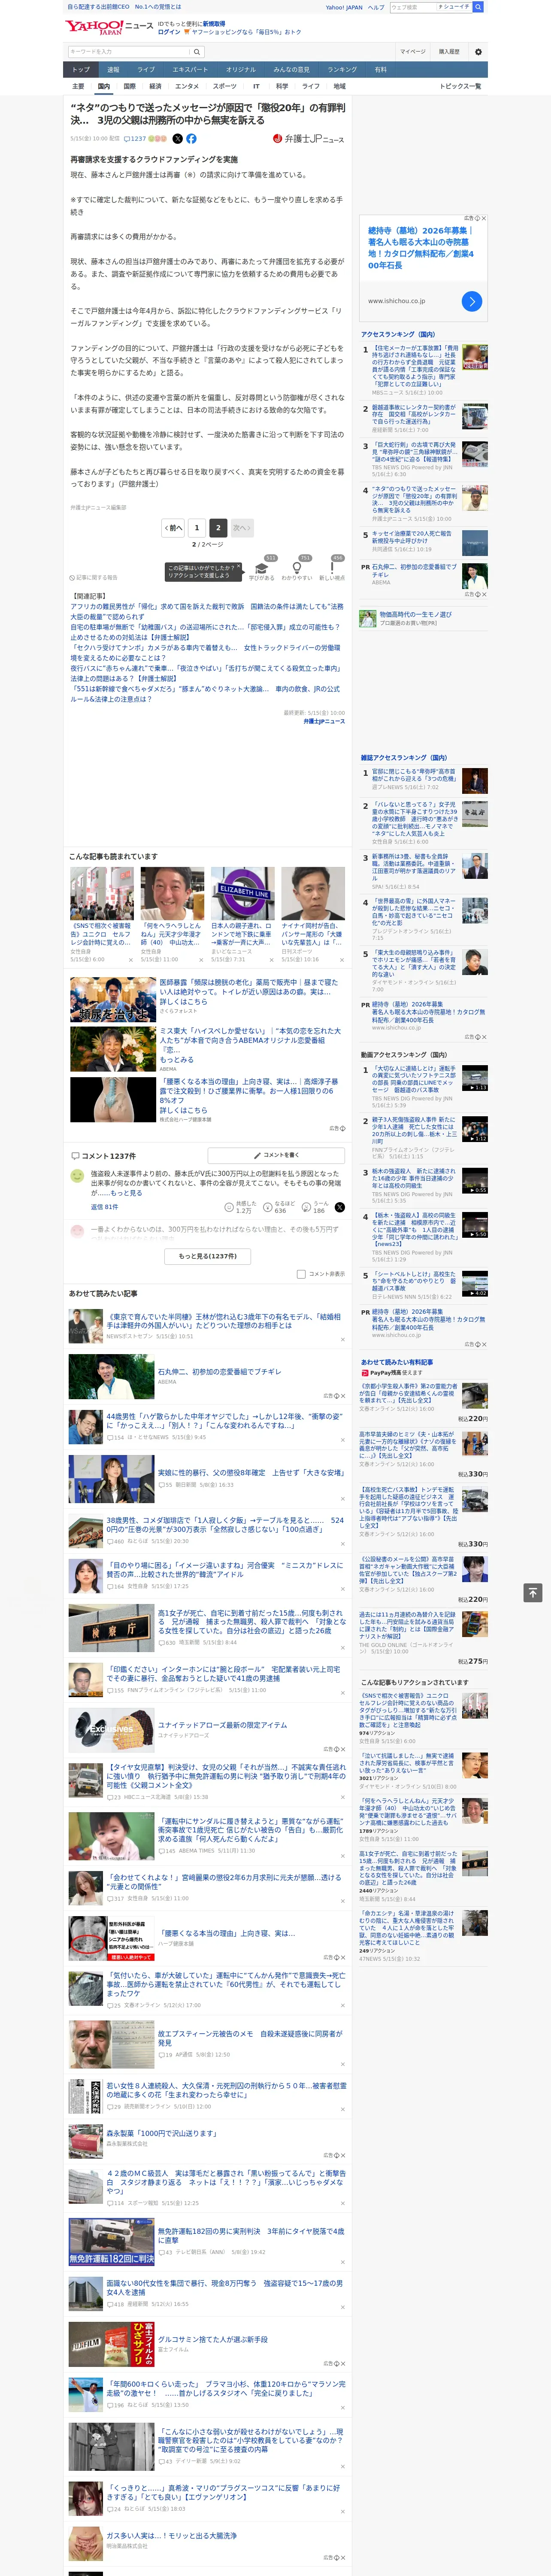Click the back-to-top arrow button
Viewport: 551px width, 2576px height.
pyautogui.click(x=532, y=1592)
